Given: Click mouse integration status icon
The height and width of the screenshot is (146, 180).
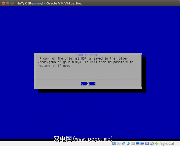Looking at the screenshot, I should (152, 143).
